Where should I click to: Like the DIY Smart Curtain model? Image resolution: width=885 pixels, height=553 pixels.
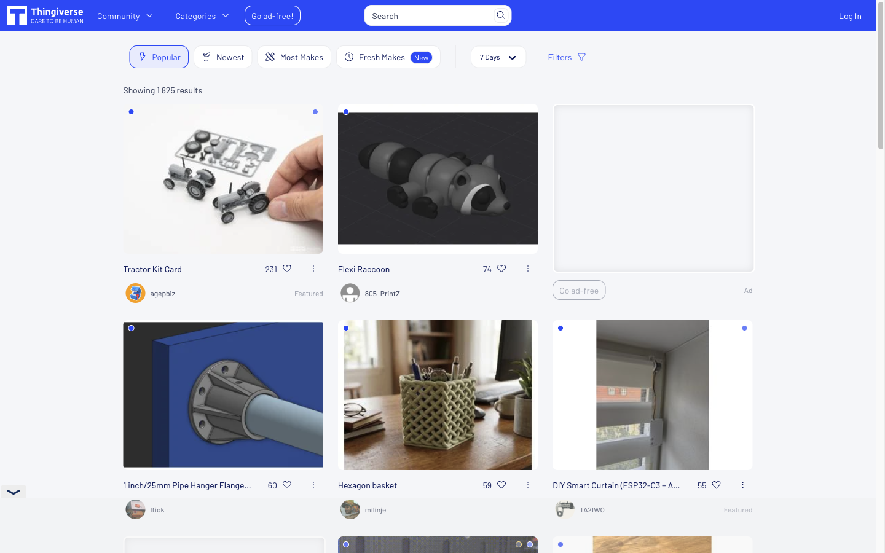click(x=716, y=485)
